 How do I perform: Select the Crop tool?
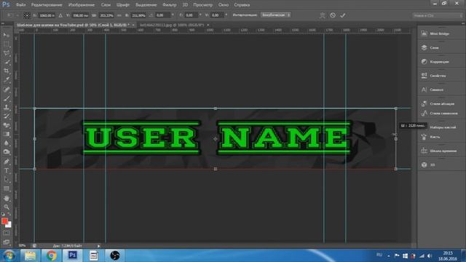(x=7, y=71)
